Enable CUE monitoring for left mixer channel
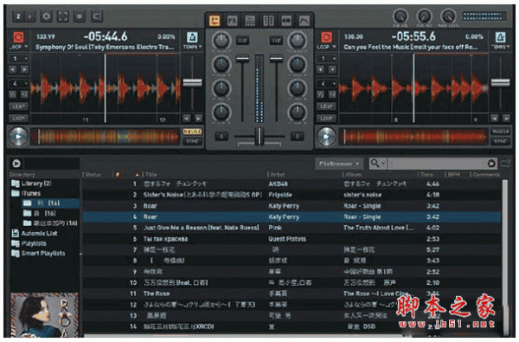Viewport: 519px width, 342px height. (x=242, y=41)
